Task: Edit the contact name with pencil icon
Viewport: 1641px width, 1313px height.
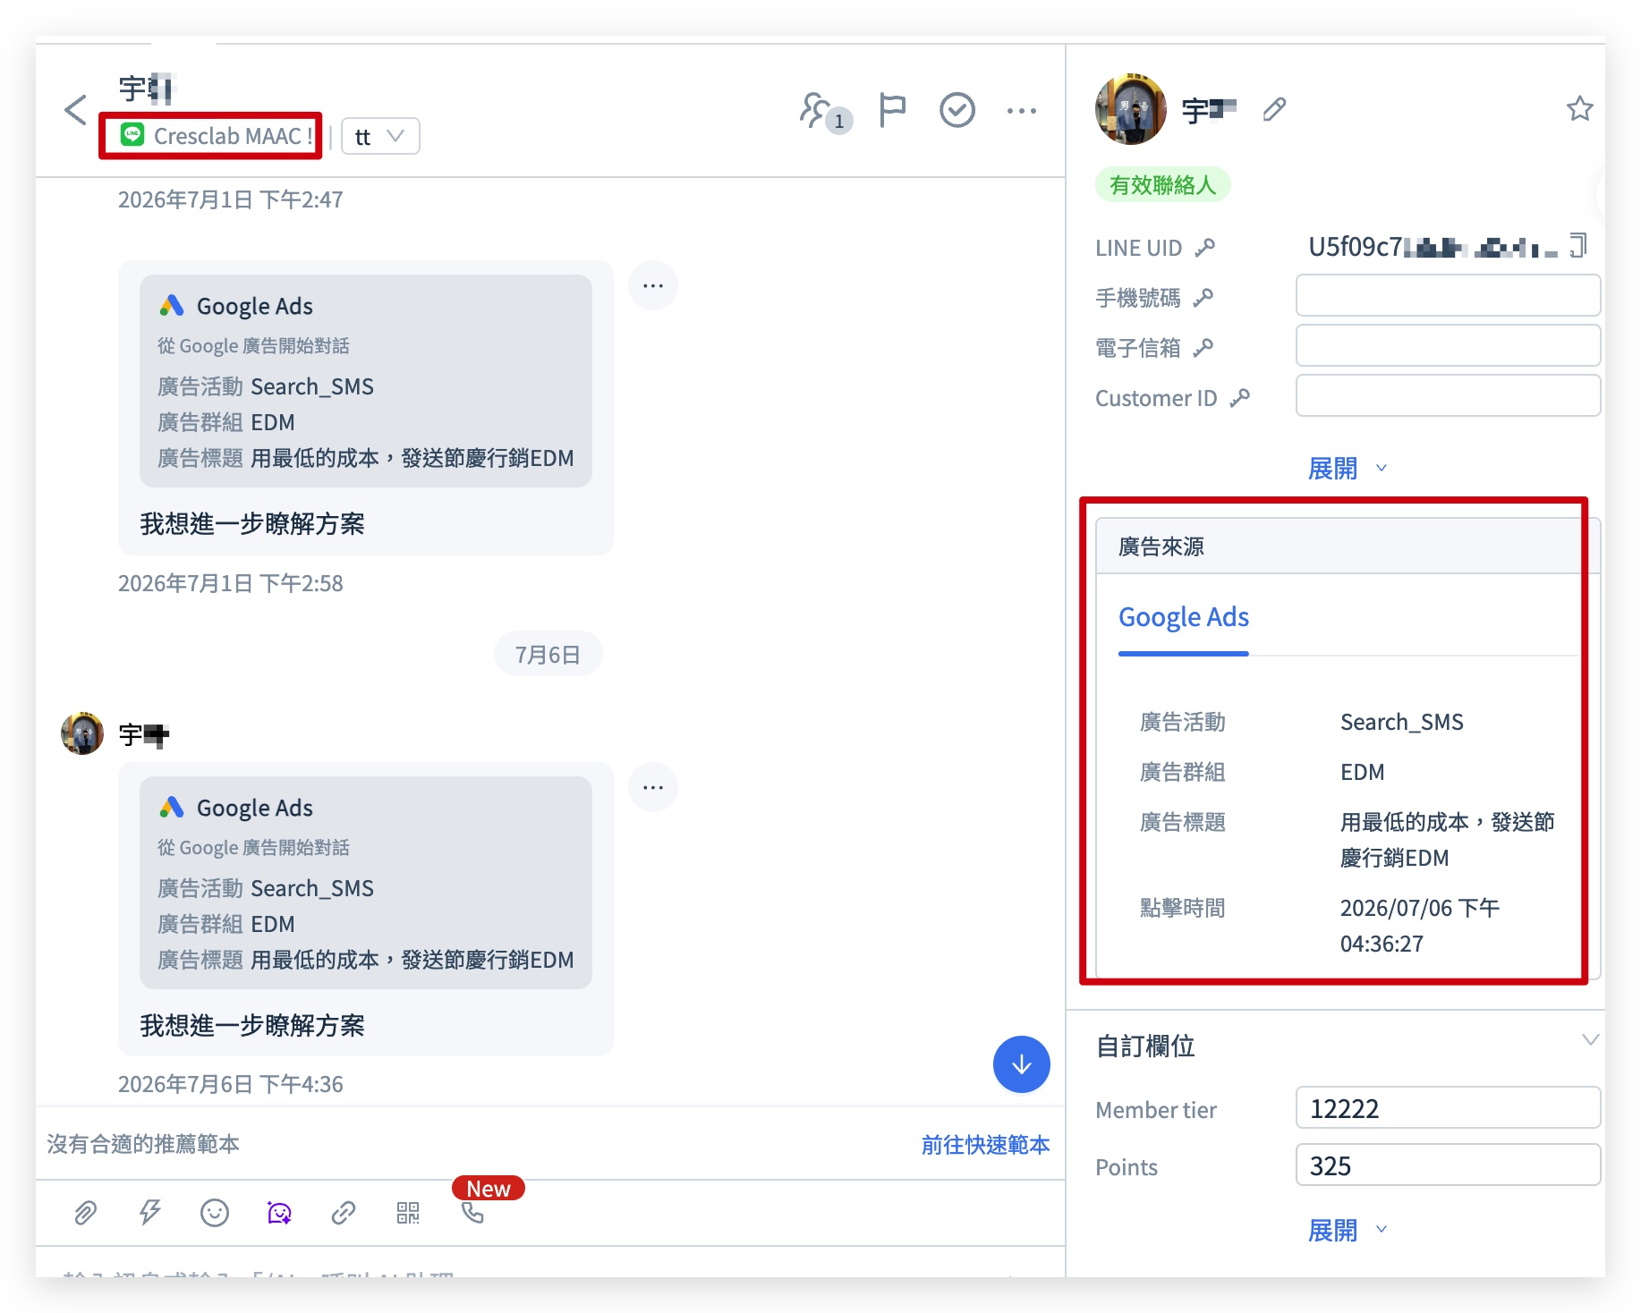Action: coord(1274,109)
